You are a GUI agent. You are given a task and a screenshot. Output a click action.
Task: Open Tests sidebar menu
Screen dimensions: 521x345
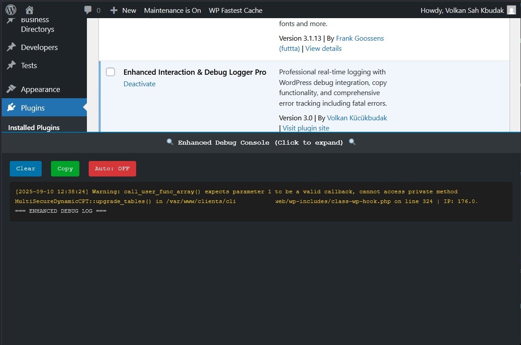44,65
